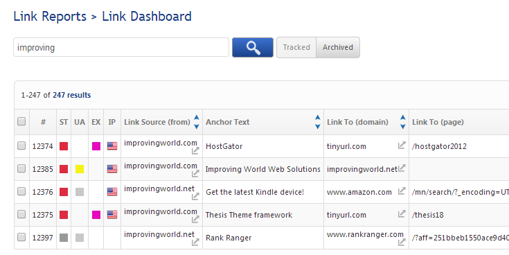Screen dimensions: 509x255
Task: Open external link icon beside www.amazon.com
Action: 402,191
